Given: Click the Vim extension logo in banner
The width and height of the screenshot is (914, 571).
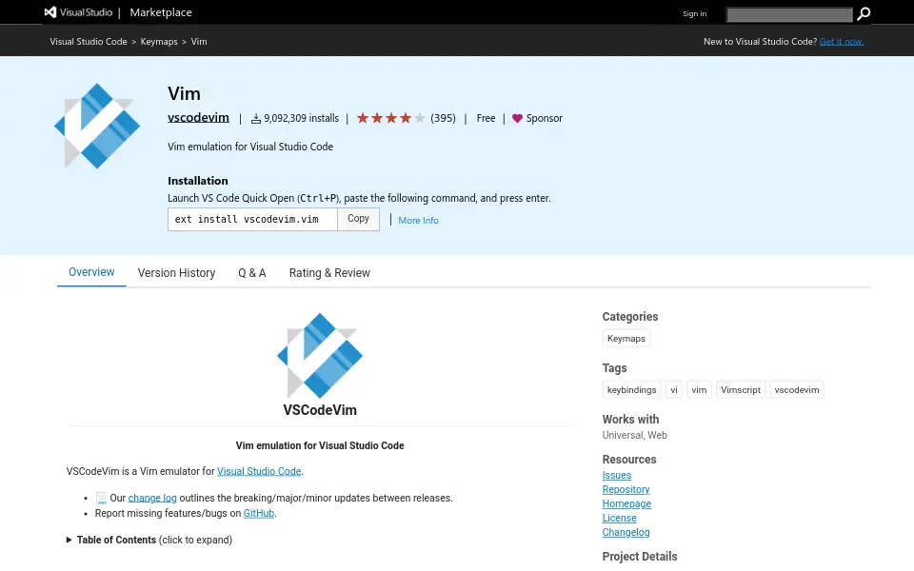Looking at the screenshot, I should coord(97,126).
